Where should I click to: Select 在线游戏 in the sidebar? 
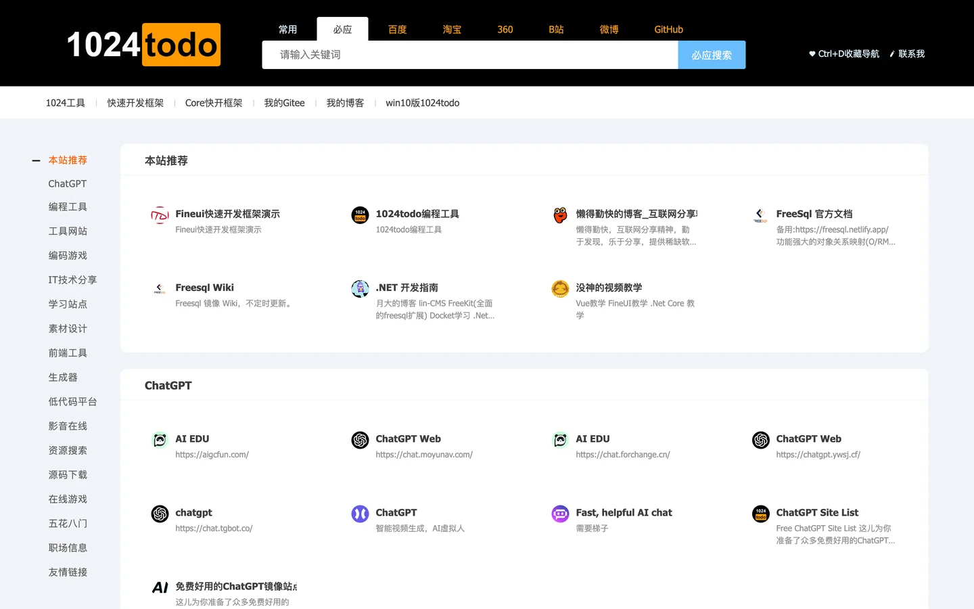(68, 499)
